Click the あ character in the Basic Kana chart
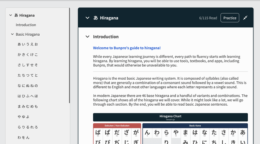Screen dimensions: 260x144 tap(243, 132)
